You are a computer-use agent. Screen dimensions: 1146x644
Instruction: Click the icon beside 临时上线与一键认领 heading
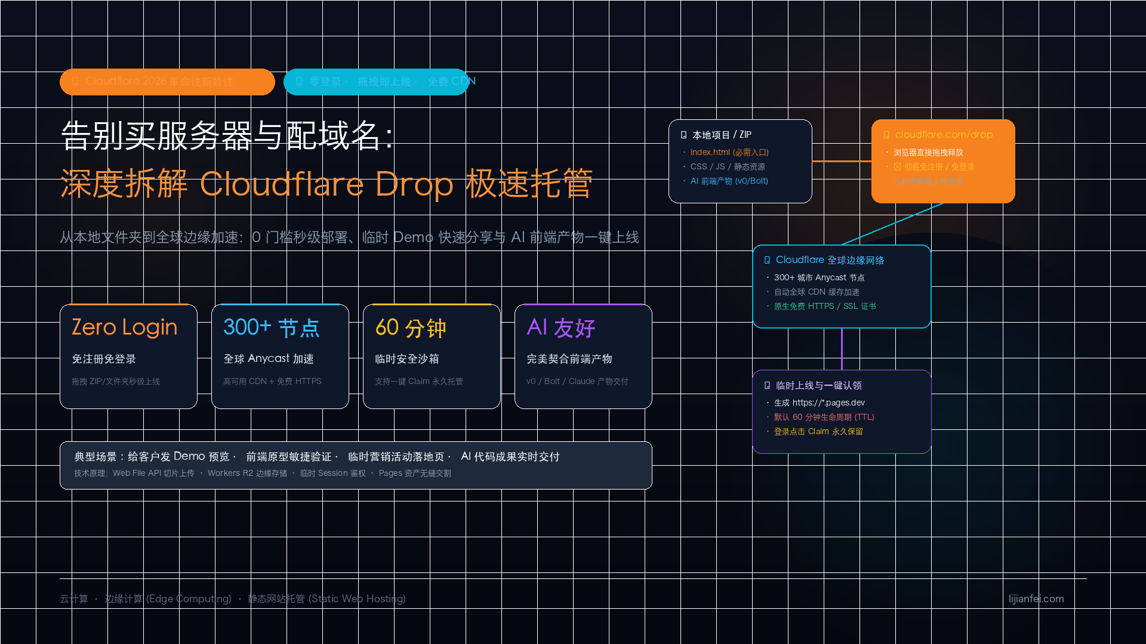[767, 386]
